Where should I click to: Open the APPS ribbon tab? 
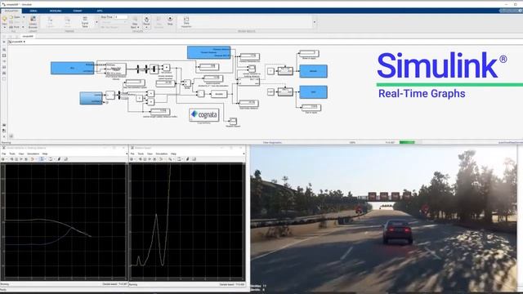point(100,11)
